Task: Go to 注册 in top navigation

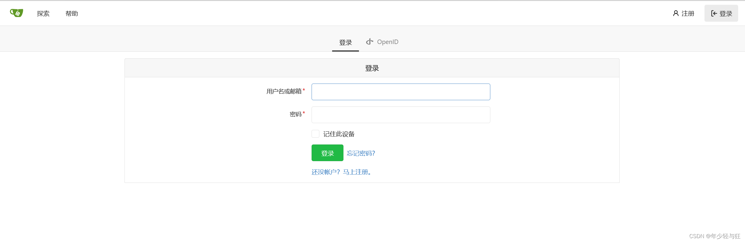Action: (684, 13)
